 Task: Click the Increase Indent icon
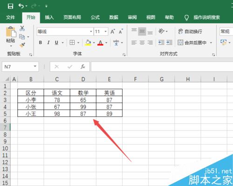tap(169, 42)
